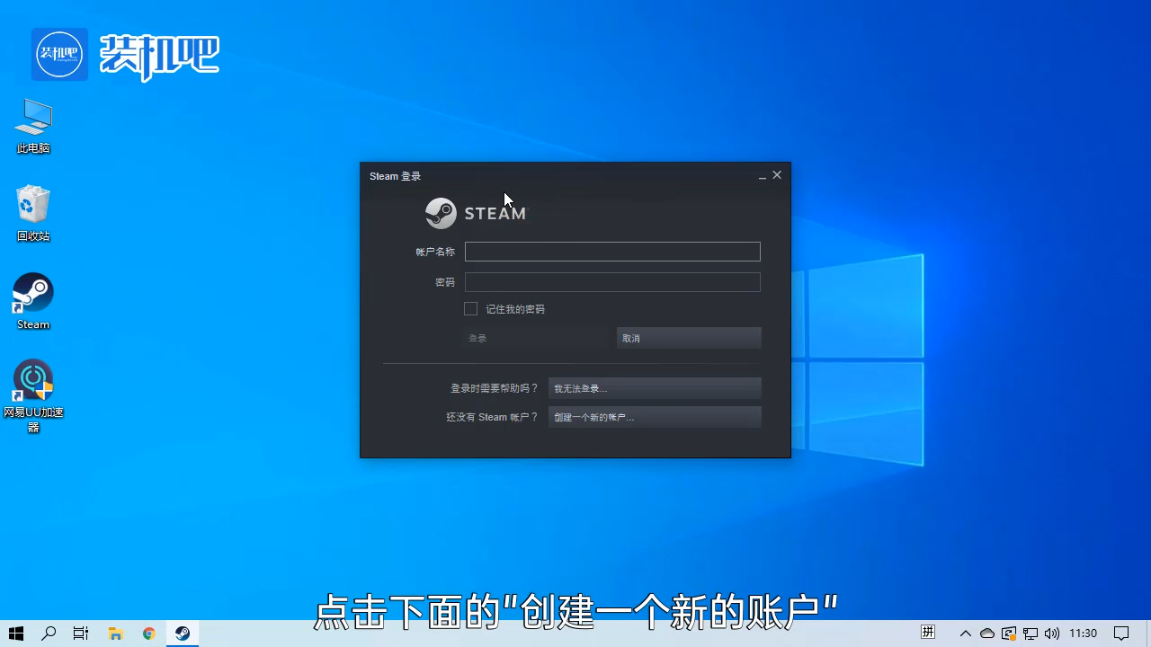This screenshot has height=647, width=1151.
Task: Open Task View in the taskbar
Action: (80, 633)
